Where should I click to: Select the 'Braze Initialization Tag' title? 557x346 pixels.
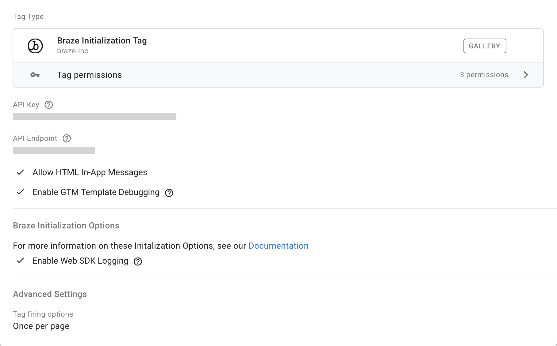[x=102, y=41]
